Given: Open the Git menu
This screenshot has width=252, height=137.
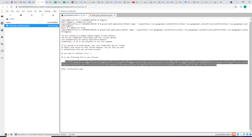Looking at the screenshot, I should tap(35, 11).
